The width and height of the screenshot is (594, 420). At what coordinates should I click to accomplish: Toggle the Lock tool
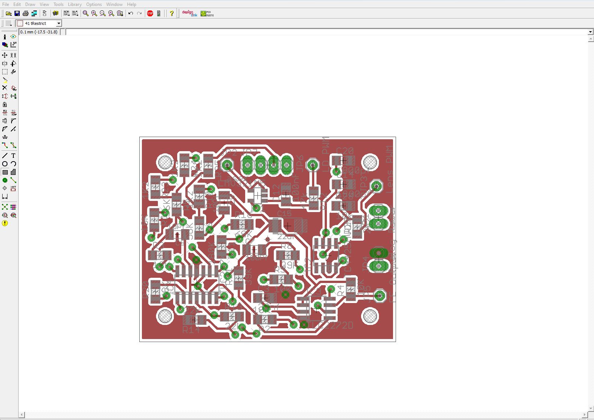coord(5,104)
